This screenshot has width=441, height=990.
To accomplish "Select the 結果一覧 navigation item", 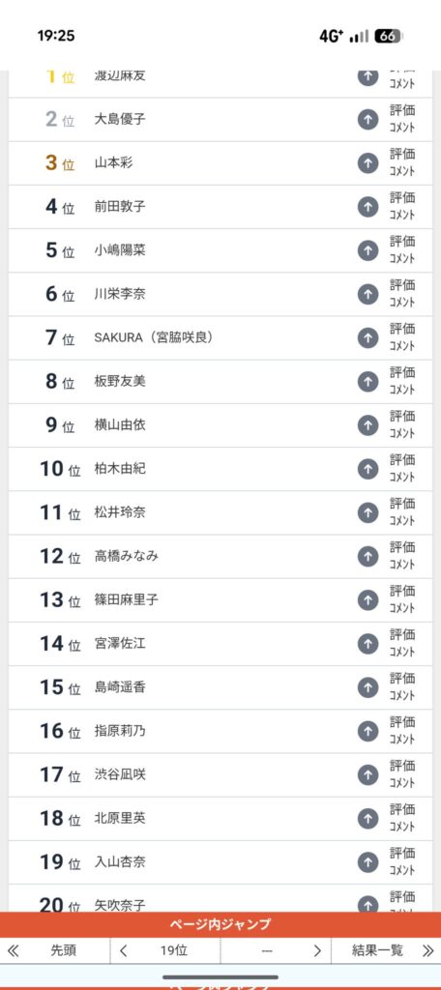I will (377, 951).
